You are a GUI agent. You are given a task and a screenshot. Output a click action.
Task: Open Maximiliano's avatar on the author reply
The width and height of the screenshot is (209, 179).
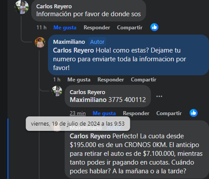40,42
